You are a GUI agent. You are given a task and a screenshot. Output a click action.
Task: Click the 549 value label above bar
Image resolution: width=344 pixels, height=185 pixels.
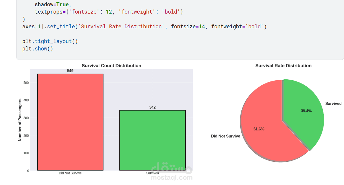point(70,71)
